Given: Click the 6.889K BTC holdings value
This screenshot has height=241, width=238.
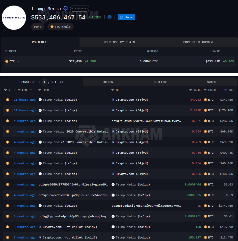Looking at the screenshot, I should click(x=149, y=61).
